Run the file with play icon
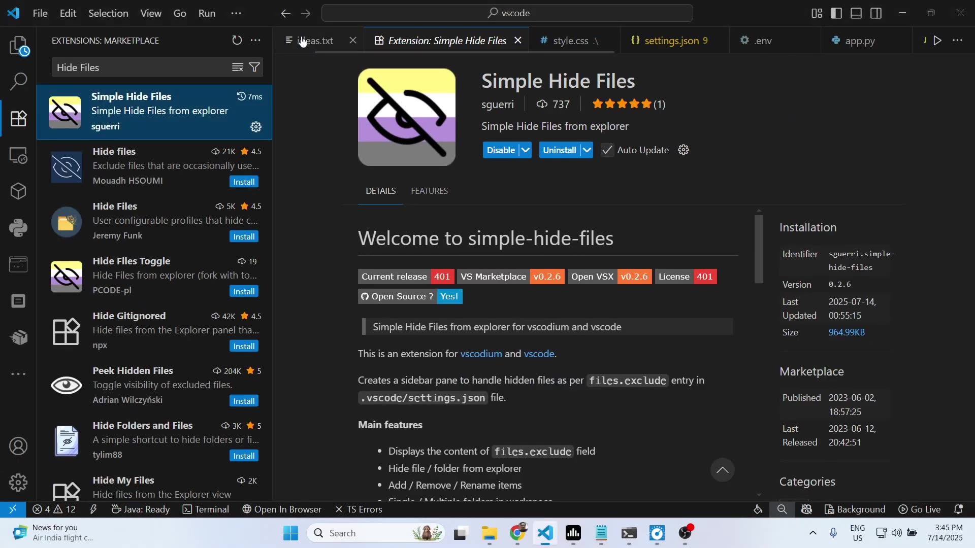 click(x=937, y=40)
